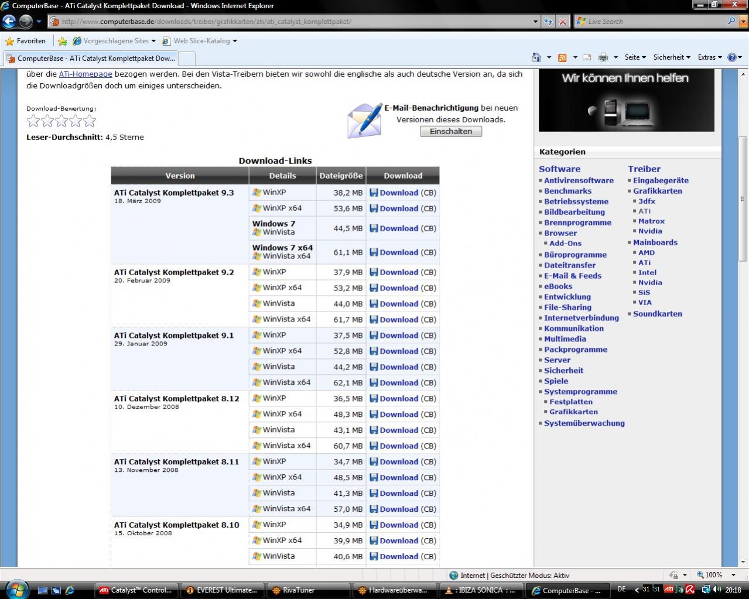Open the Intel Mainboards driver link
The image size is (749, 599).
point(647,273)
